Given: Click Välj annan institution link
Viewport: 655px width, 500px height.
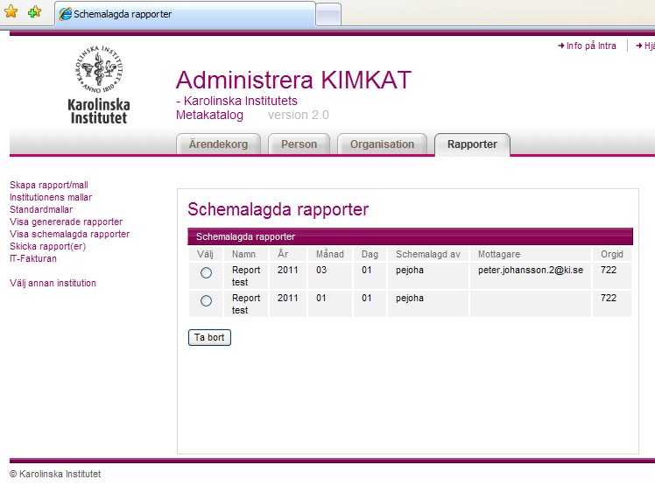Looking at the screenshot, I should click(x=53, y=283).
